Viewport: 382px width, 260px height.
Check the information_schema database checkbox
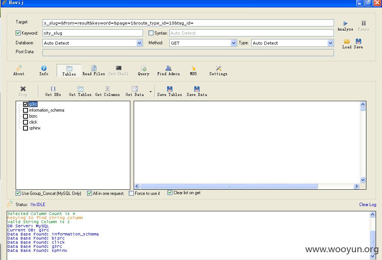click(25, 110)
